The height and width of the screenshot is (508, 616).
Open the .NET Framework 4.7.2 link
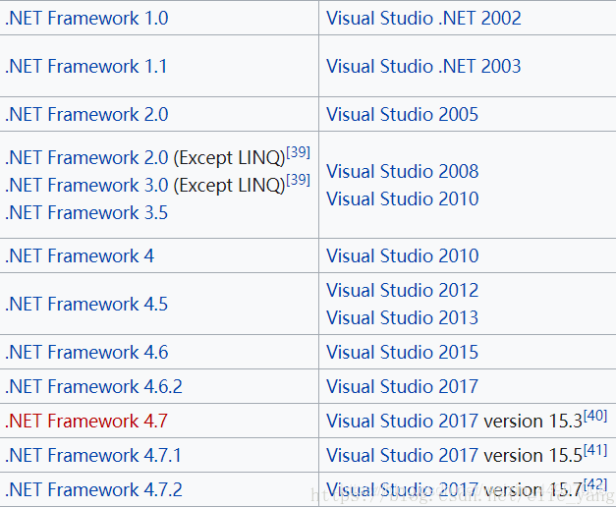click(x=94, y=490)
